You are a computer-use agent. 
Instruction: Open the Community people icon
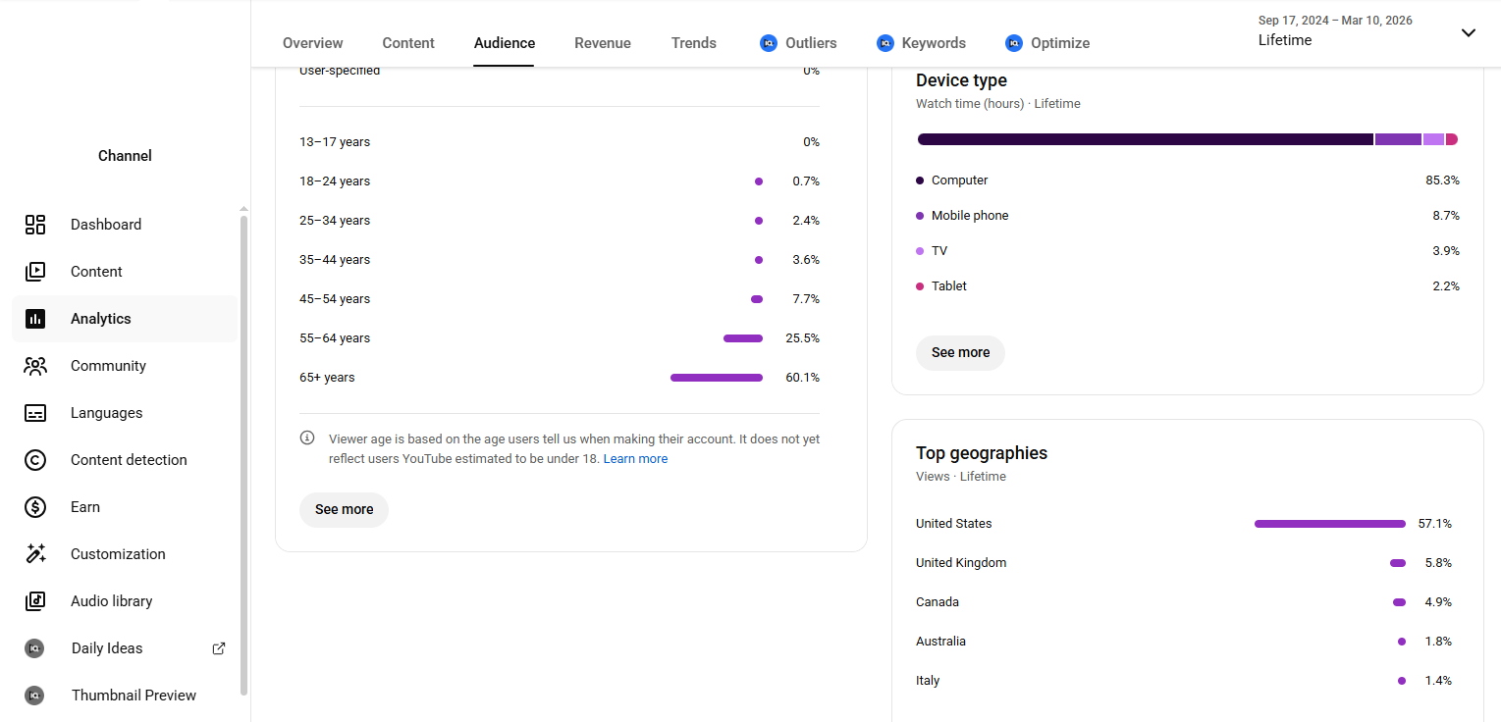coord(35,366)
